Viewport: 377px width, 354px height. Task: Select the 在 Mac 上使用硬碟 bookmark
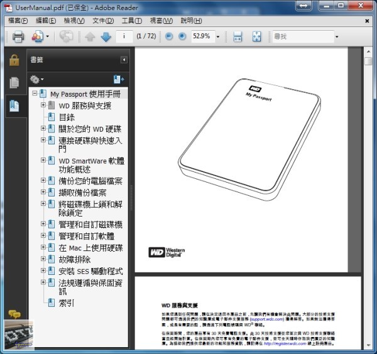[90, 248]
